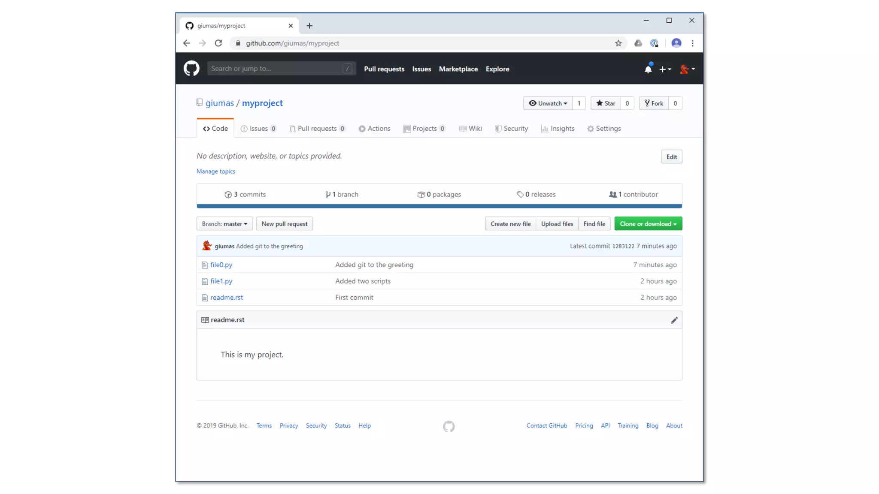Screen dimensions: 879x494
Task: Open the Settings repository tab
Action: coord(604,129)
